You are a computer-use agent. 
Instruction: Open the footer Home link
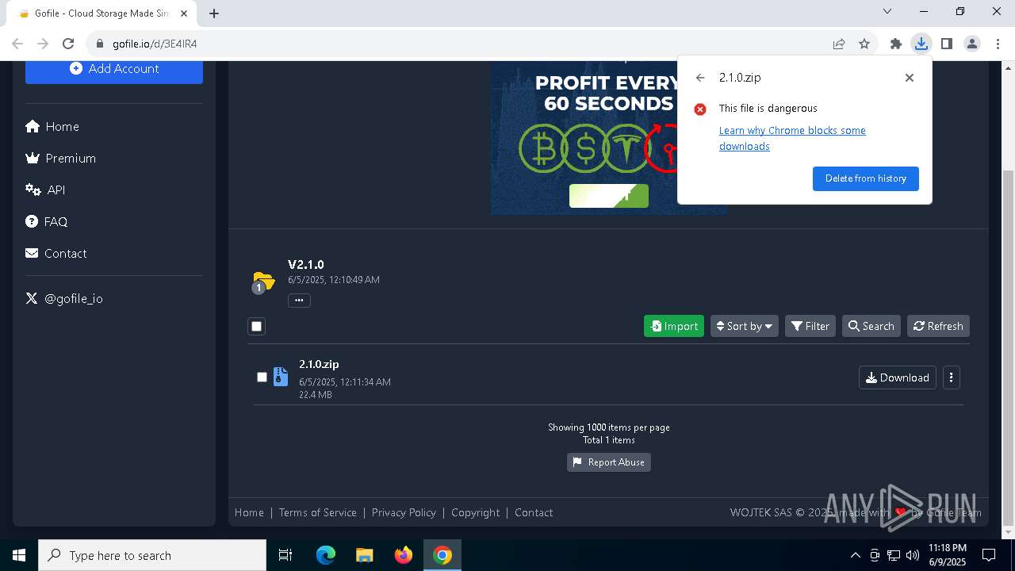(x=249, y=512)
